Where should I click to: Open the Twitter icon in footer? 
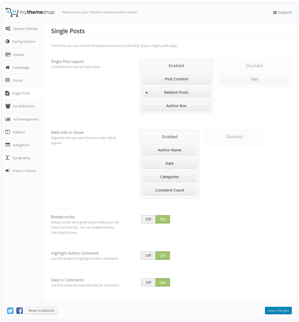pos(10,311)
